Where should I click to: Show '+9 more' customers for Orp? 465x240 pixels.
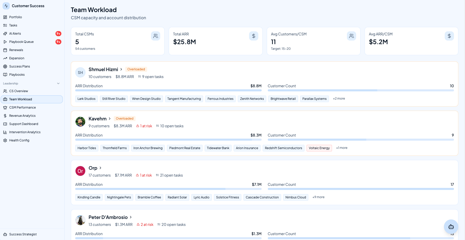point(318,197)
